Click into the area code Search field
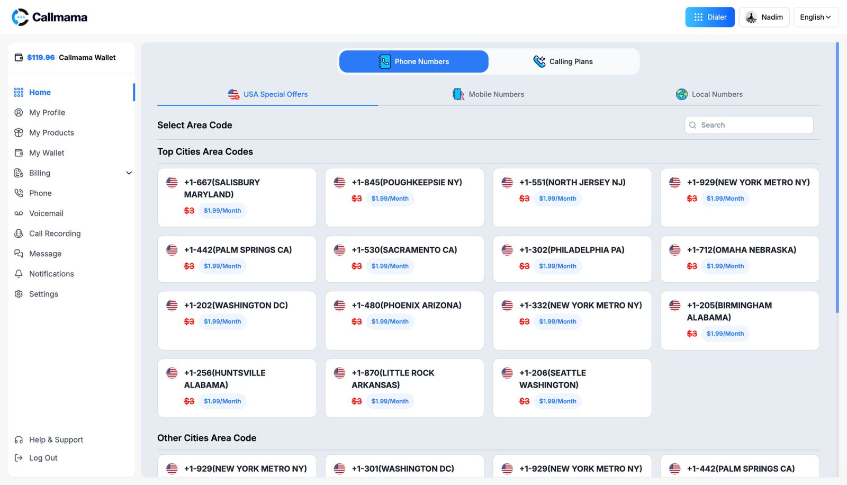This screenshot has height=485, width=847. click(749, 125)
